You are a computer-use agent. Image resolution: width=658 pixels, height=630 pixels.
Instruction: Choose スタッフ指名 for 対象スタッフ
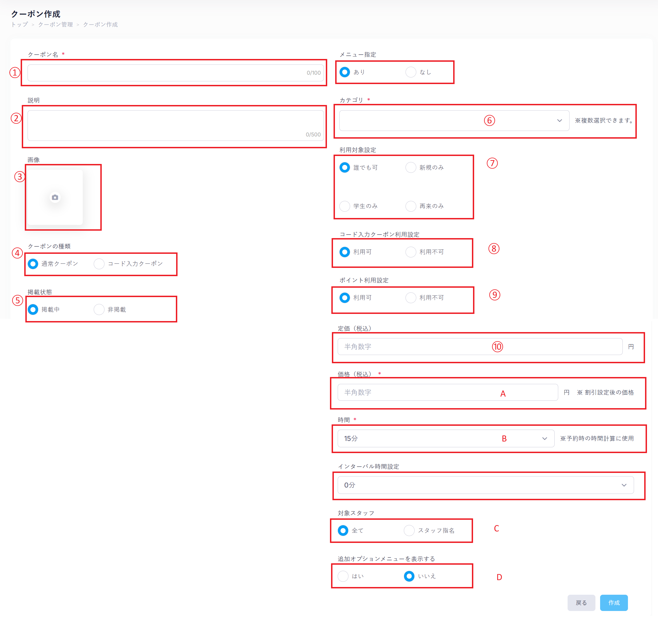(409, 530)
